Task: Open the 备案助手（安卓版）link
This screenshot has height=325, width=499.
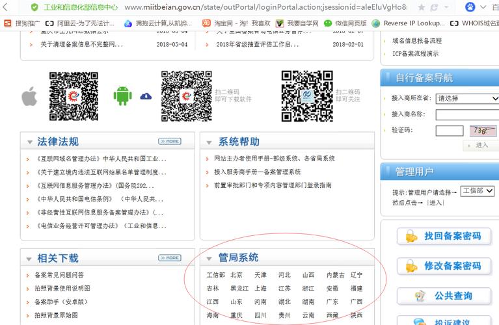Action: point(61,302)
